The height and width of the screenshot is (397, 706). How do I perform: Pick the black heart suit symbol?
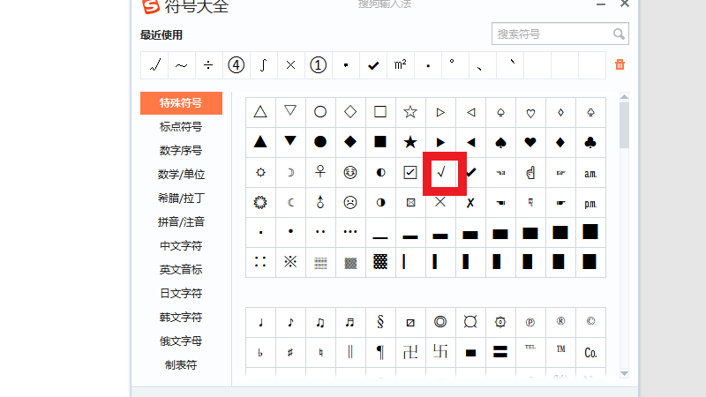(x=530, y=142)
